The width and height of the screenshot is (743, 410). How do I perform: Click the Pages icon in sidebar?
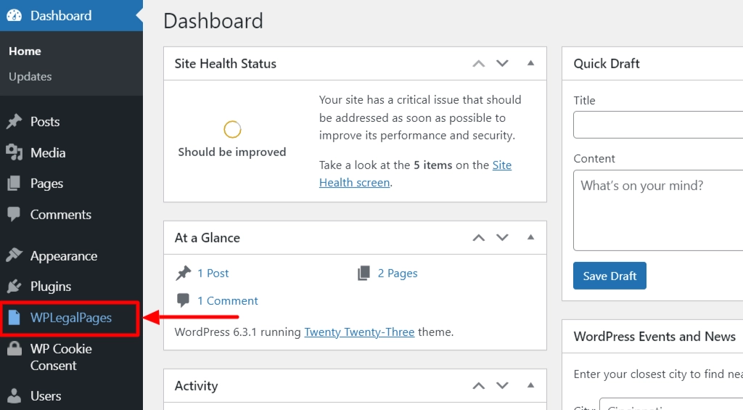click(14, 184)
